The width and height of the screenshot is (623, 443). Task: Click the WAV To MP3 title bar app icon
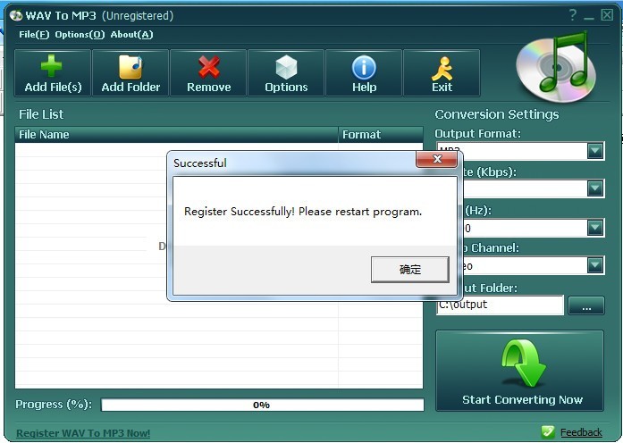click(x=16, y=15)
